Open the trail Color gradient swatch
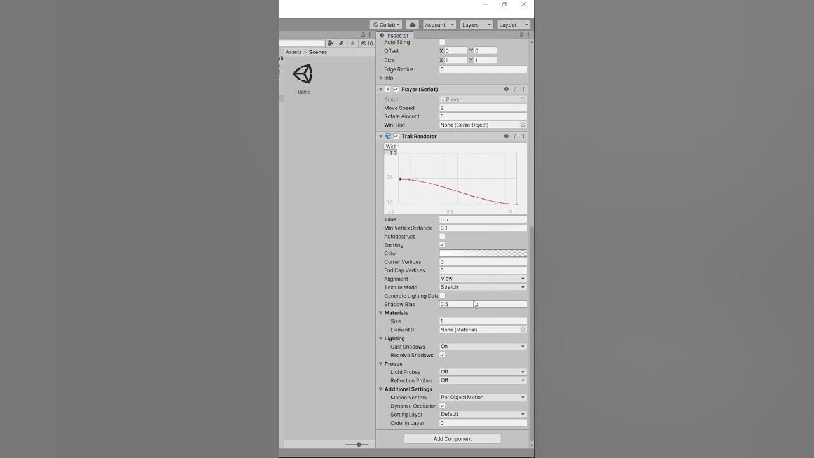Image resolution: width=814 pixels, height=458 pixels. [x=483, y=253]
